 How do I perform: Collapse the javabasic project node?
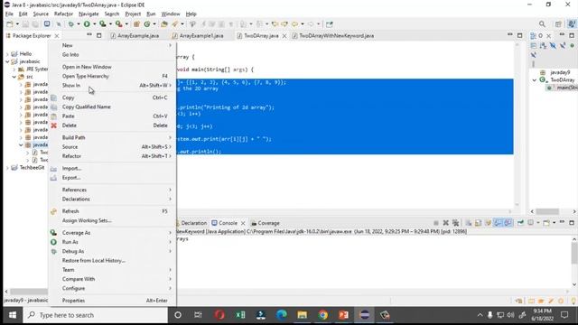7,61
